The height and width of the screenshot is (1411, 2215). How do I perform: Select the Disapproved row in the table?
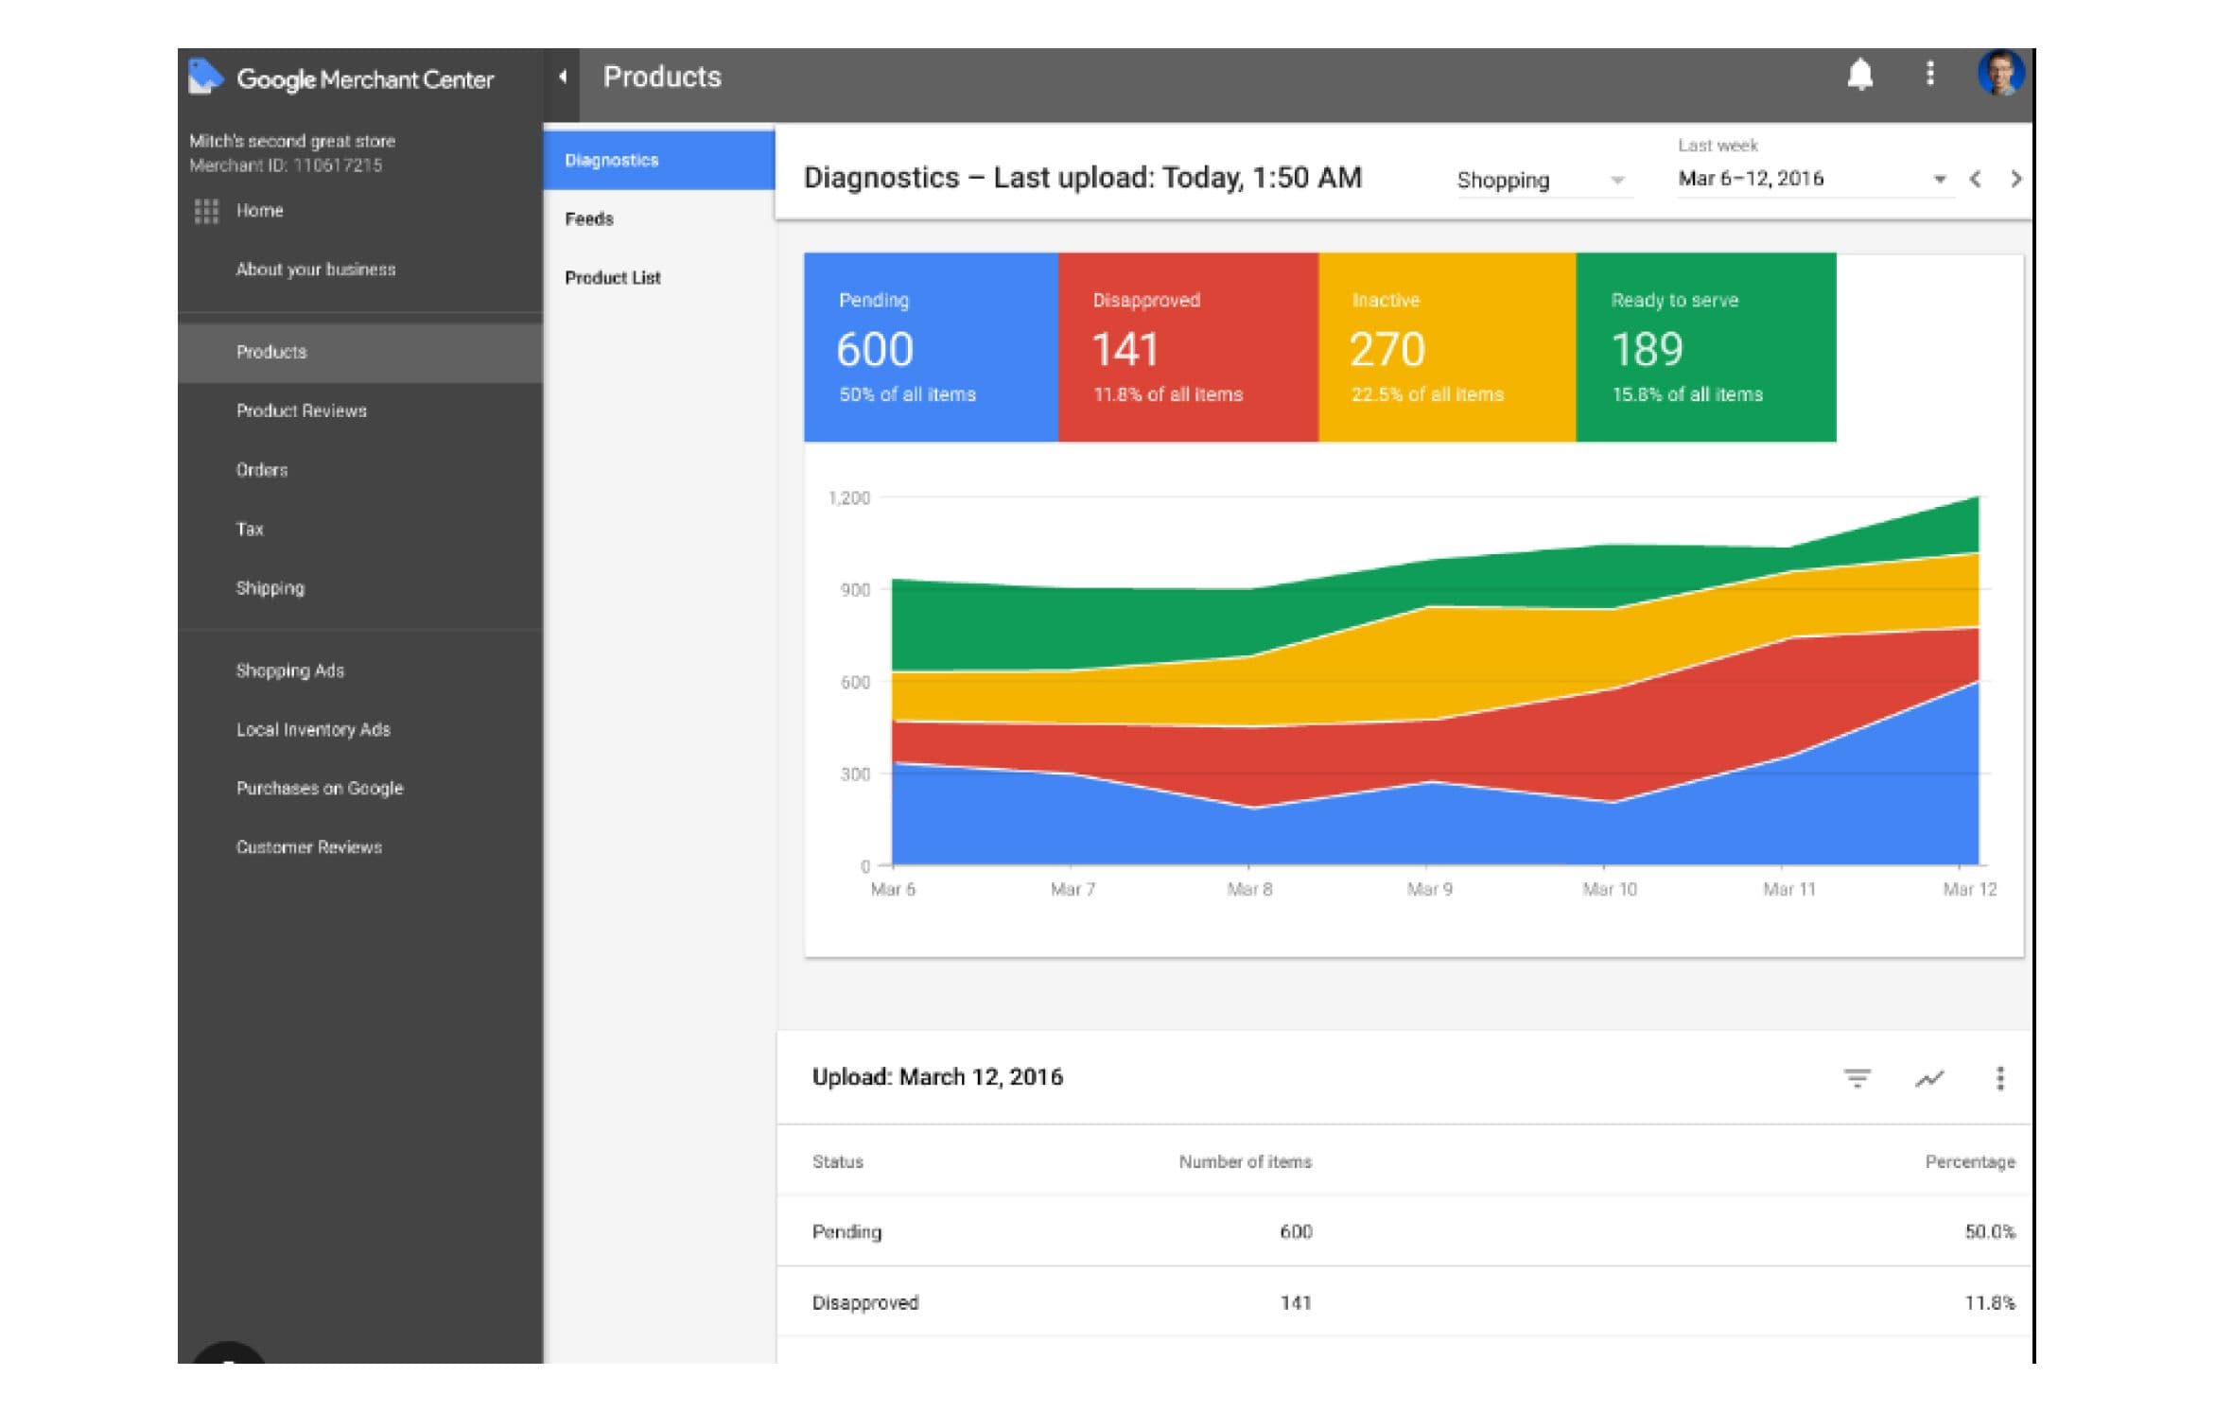click(x=1404, y=1302)
